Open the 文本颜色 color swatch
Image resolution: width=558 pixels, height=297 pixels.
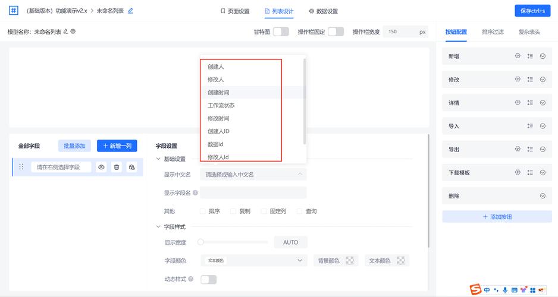tap(401, 260)
